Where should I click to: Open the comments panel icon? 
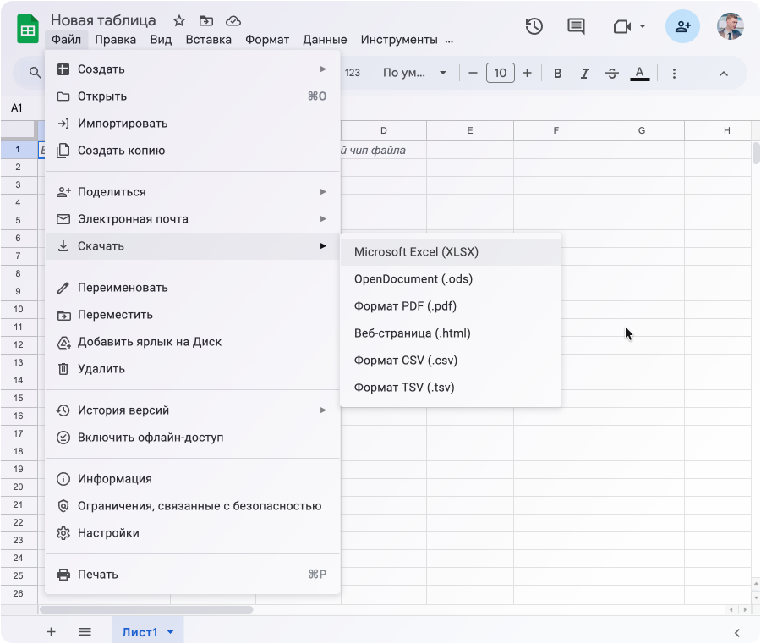coord(576,26)
